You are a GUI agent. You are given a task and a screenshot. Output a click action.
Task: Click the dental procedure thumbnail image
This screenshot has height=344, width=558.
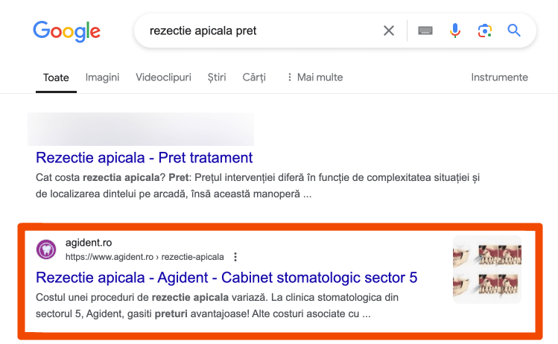(486, 270)
